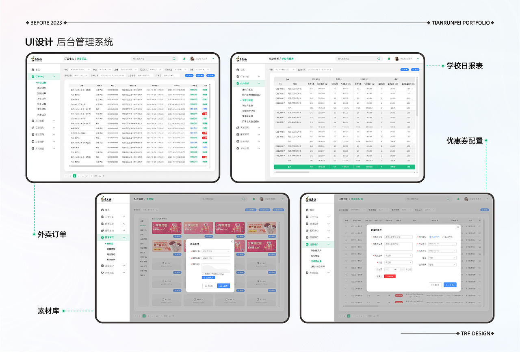The image size is (520, 352).
Task: Click the search magnifier icon in the 外卖订单 window
Action: [174, 59]
